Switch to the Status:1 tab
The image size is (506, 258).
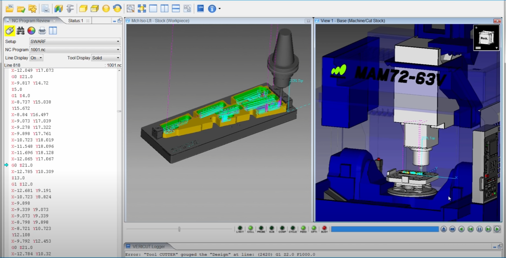pos(76,21)
